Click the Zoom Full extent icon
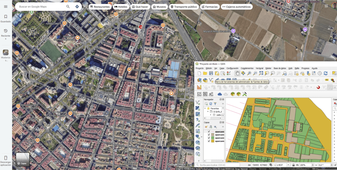The width and height of the screenshot is (337, 170). pos(261,73)
